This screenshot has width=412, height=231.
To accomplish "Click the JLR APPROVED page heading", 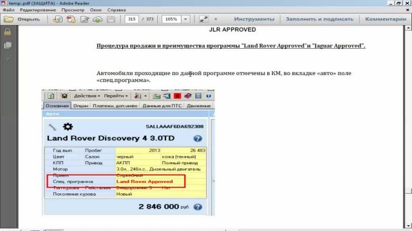I will tap(232, 30).
